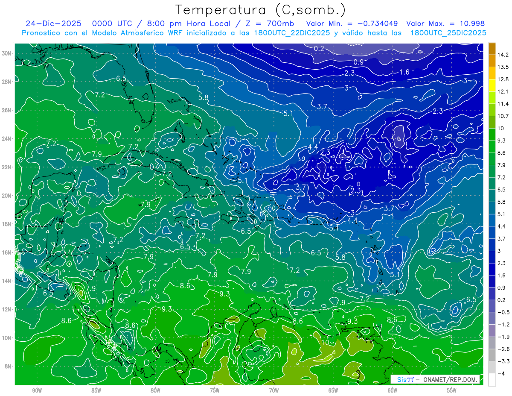Click the "24N" latitude axis label

coord(7,139)
